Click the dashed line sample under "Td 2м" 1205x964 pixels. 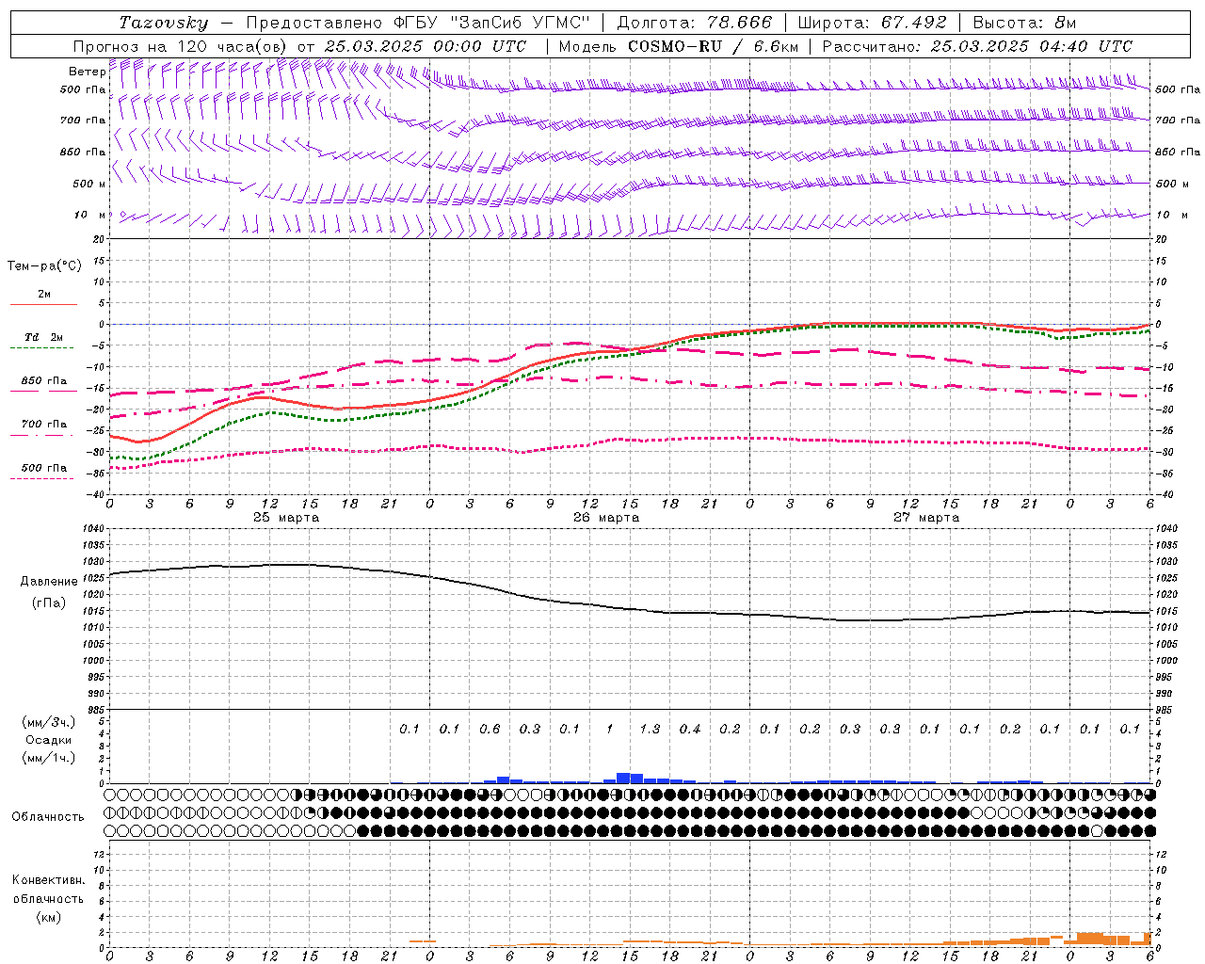click(43, 348)
